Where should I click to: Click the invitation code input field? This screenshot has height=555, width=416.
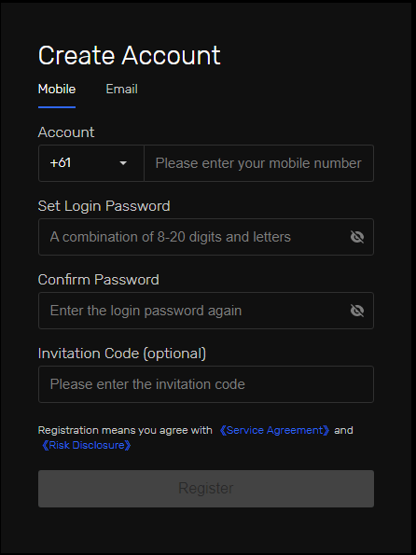tap(206, 384)
